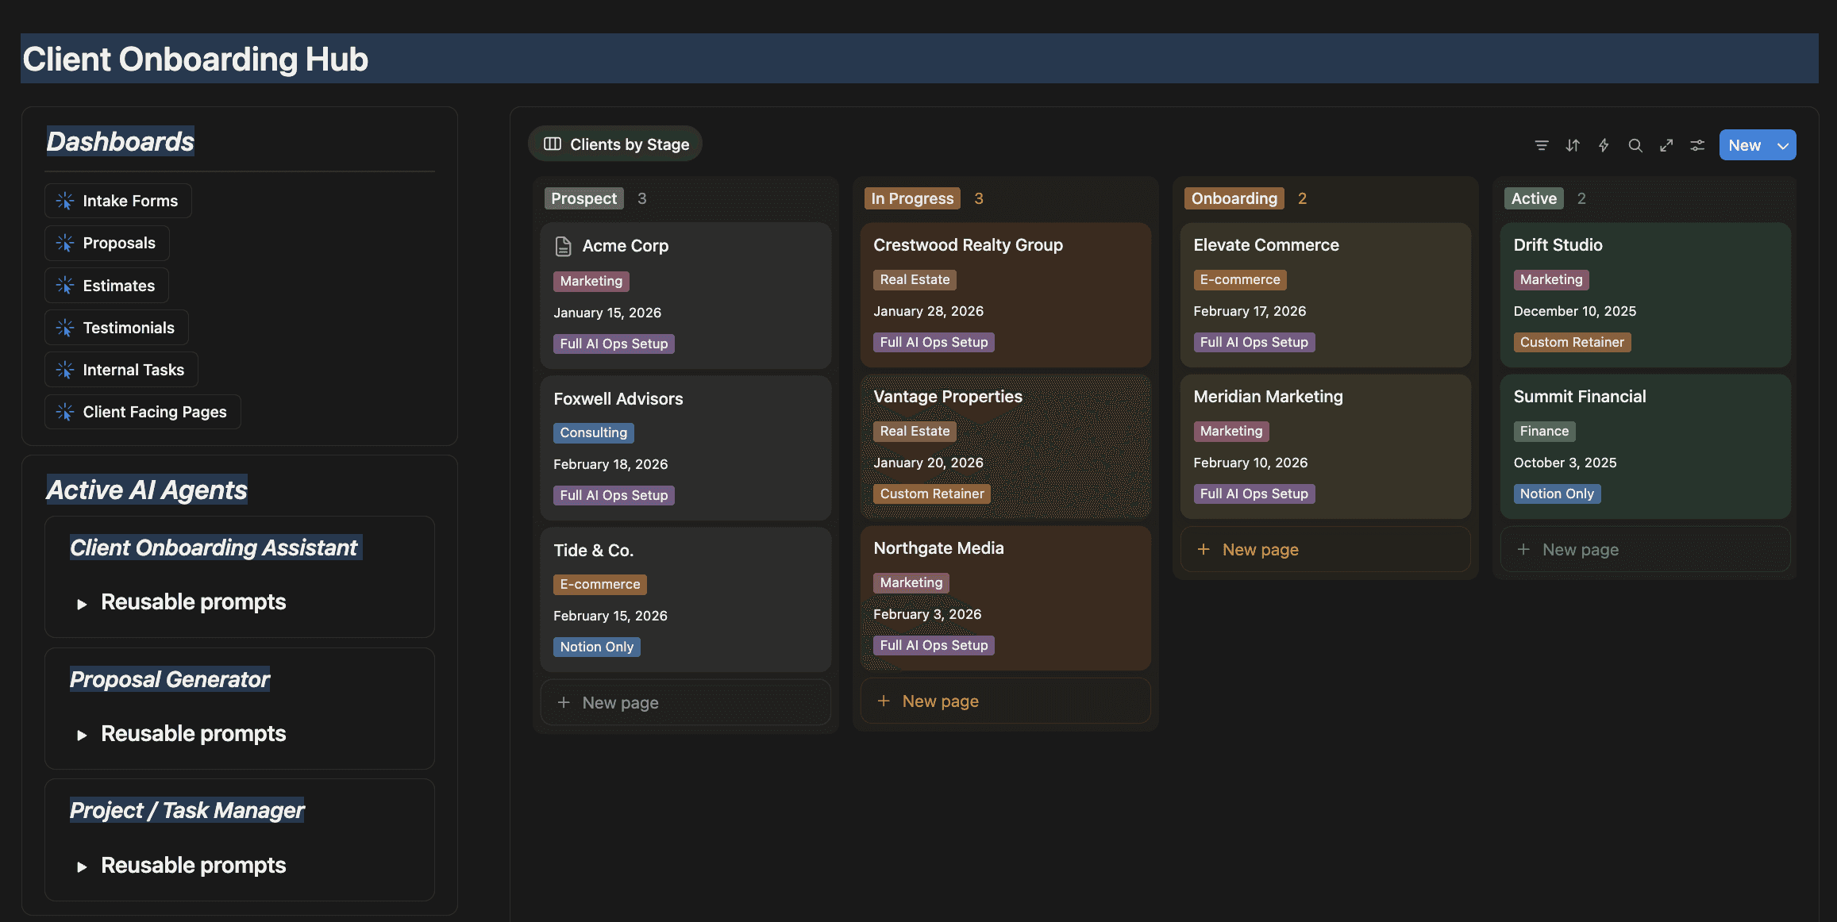The width and height of the screenshot is (1837, 922).
Task: Select the Clients by Stage view tab
Action: [628, 144]
